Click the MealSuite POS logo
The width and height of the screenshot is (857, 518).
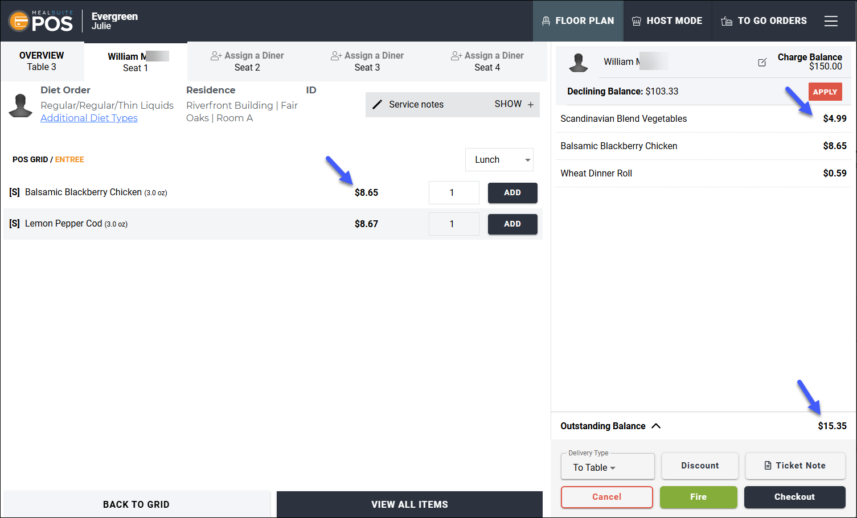(40, 21)
